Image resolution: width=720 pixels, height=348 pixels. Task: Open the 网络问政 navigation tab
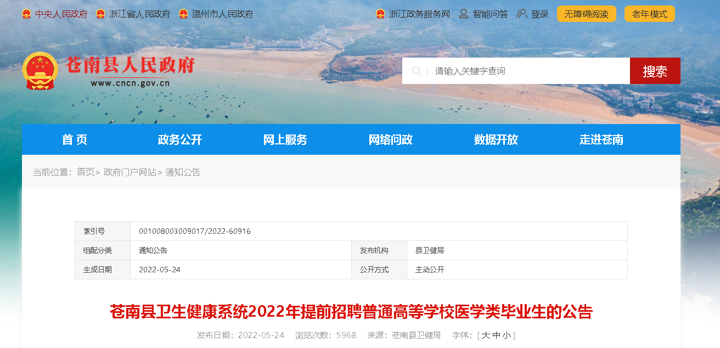(x=391, y=139)
